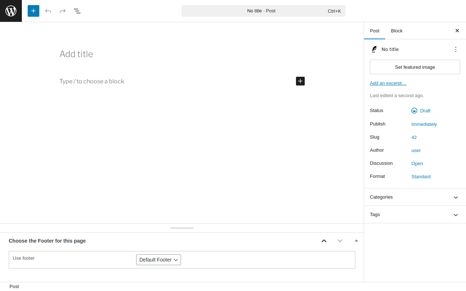Click the 'Use footer' label
The height and width of the screenshot is (291, 466).
coord(24,258)
